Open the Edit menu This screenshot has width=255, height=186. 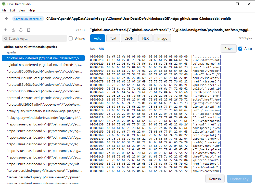pos(12,10)
